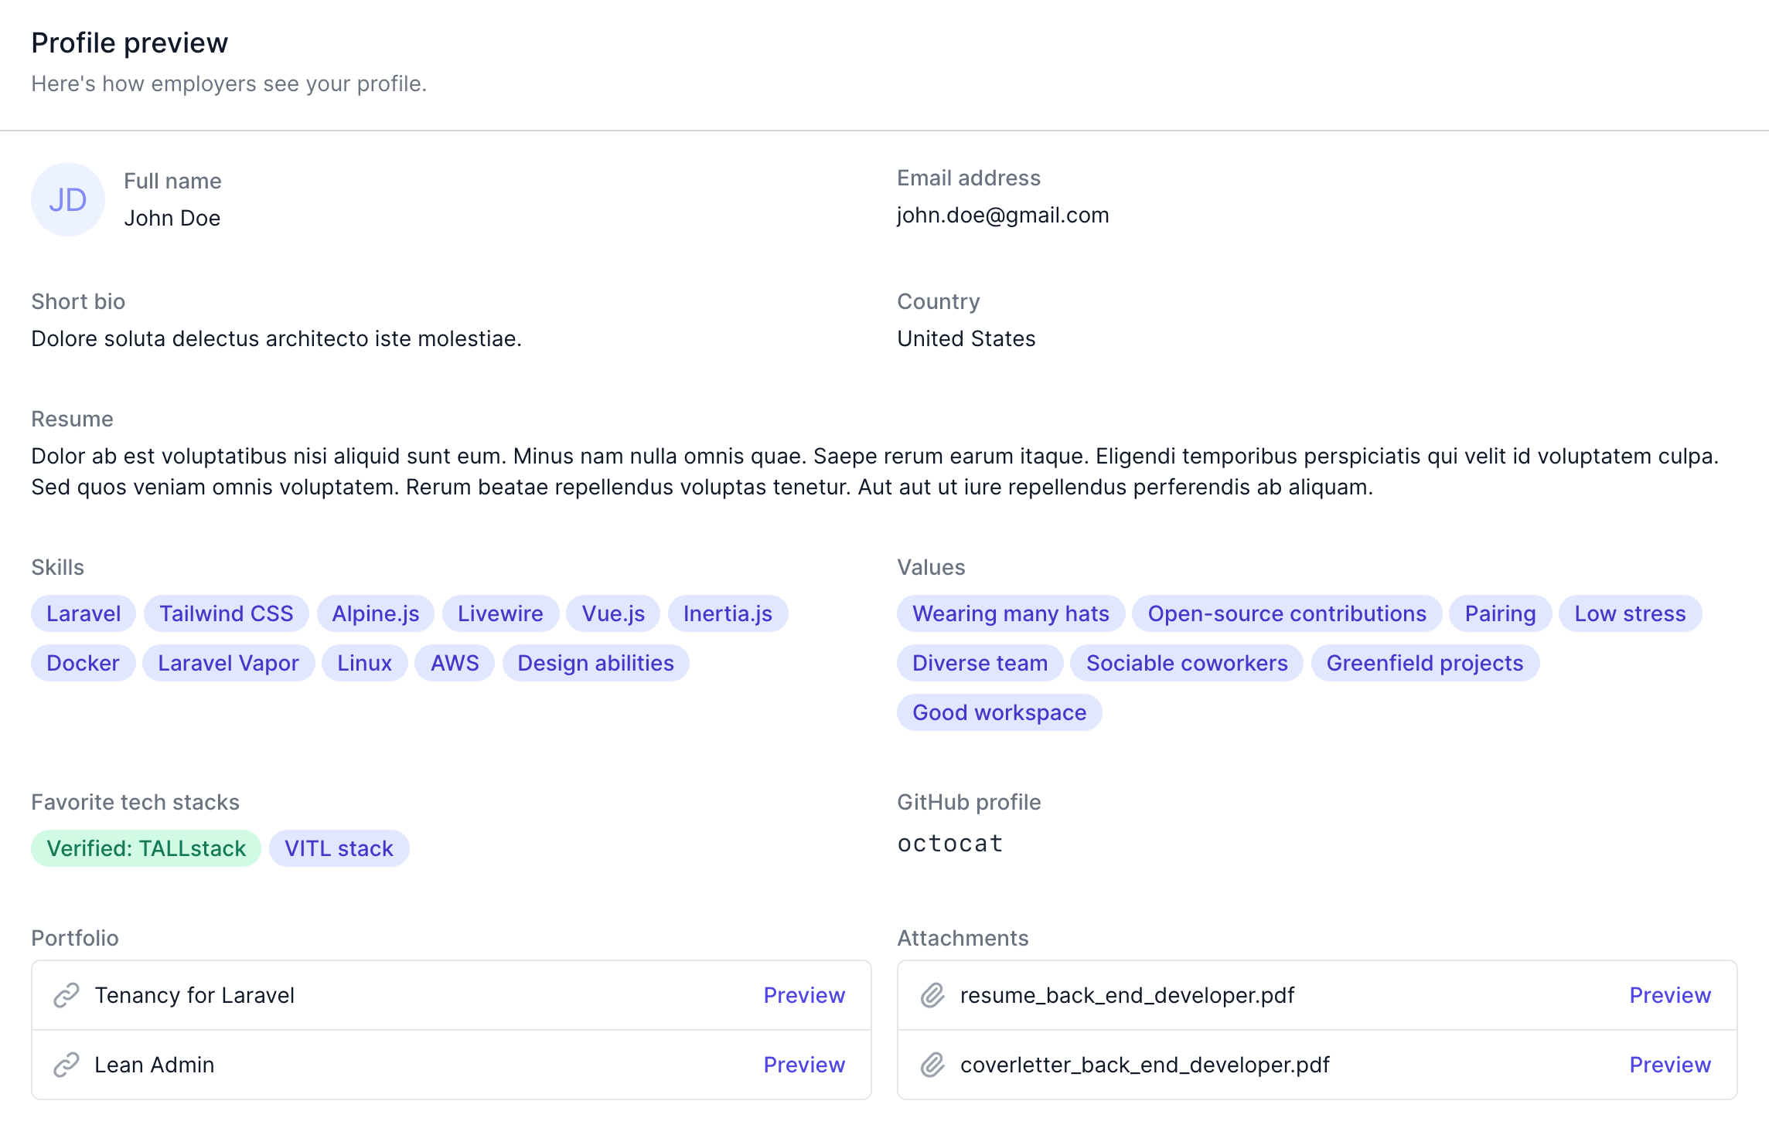Click the Linux skill badge
The width and height of the screenshot is (1769, 1128).
click(364, 663)
